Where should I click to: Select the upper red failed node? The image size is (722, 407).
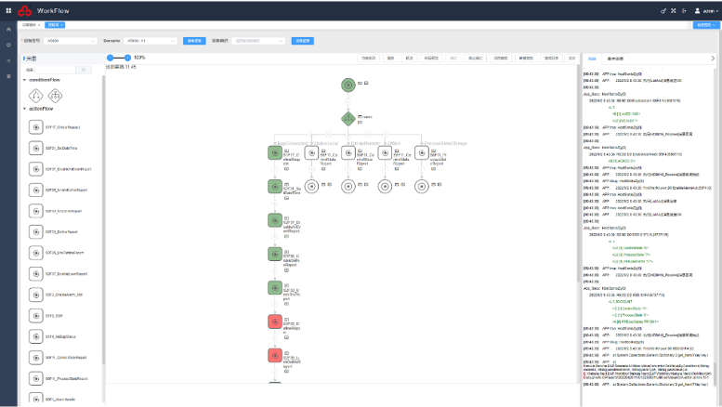pos(275,322)
